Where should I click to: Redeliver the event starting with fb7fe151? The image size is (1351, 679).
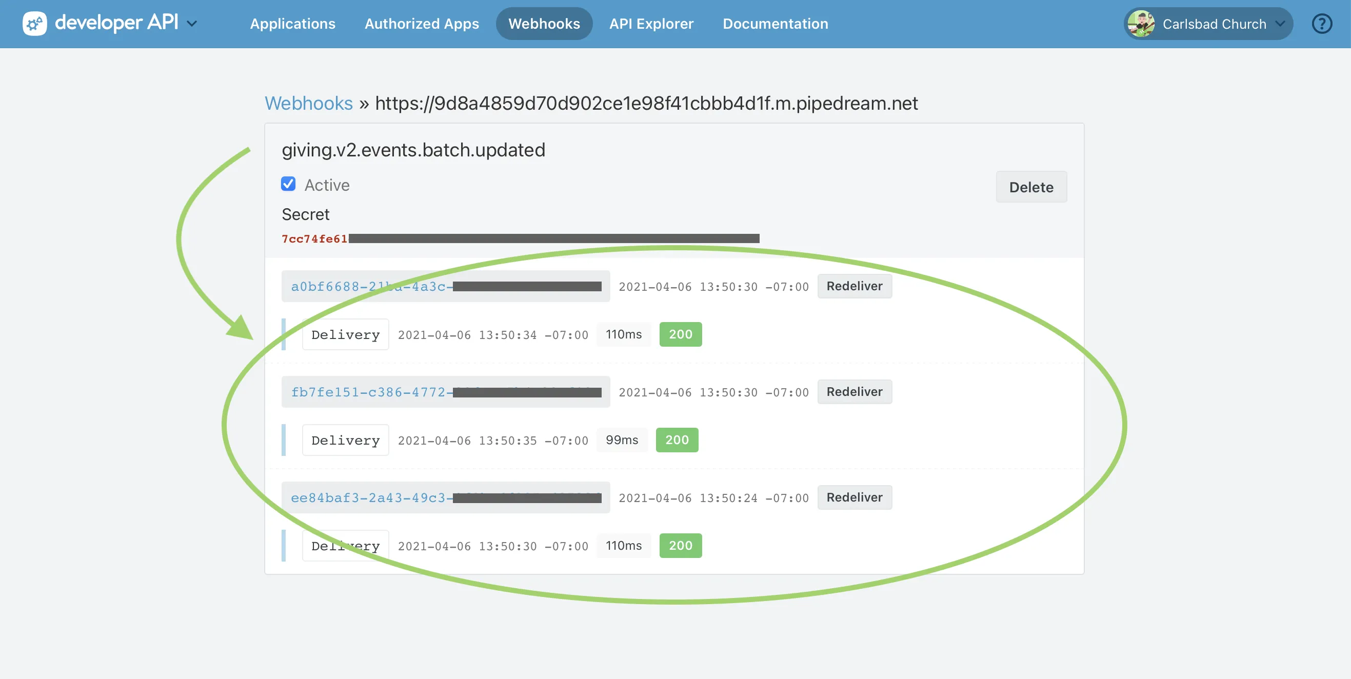[x=855, y=392]
